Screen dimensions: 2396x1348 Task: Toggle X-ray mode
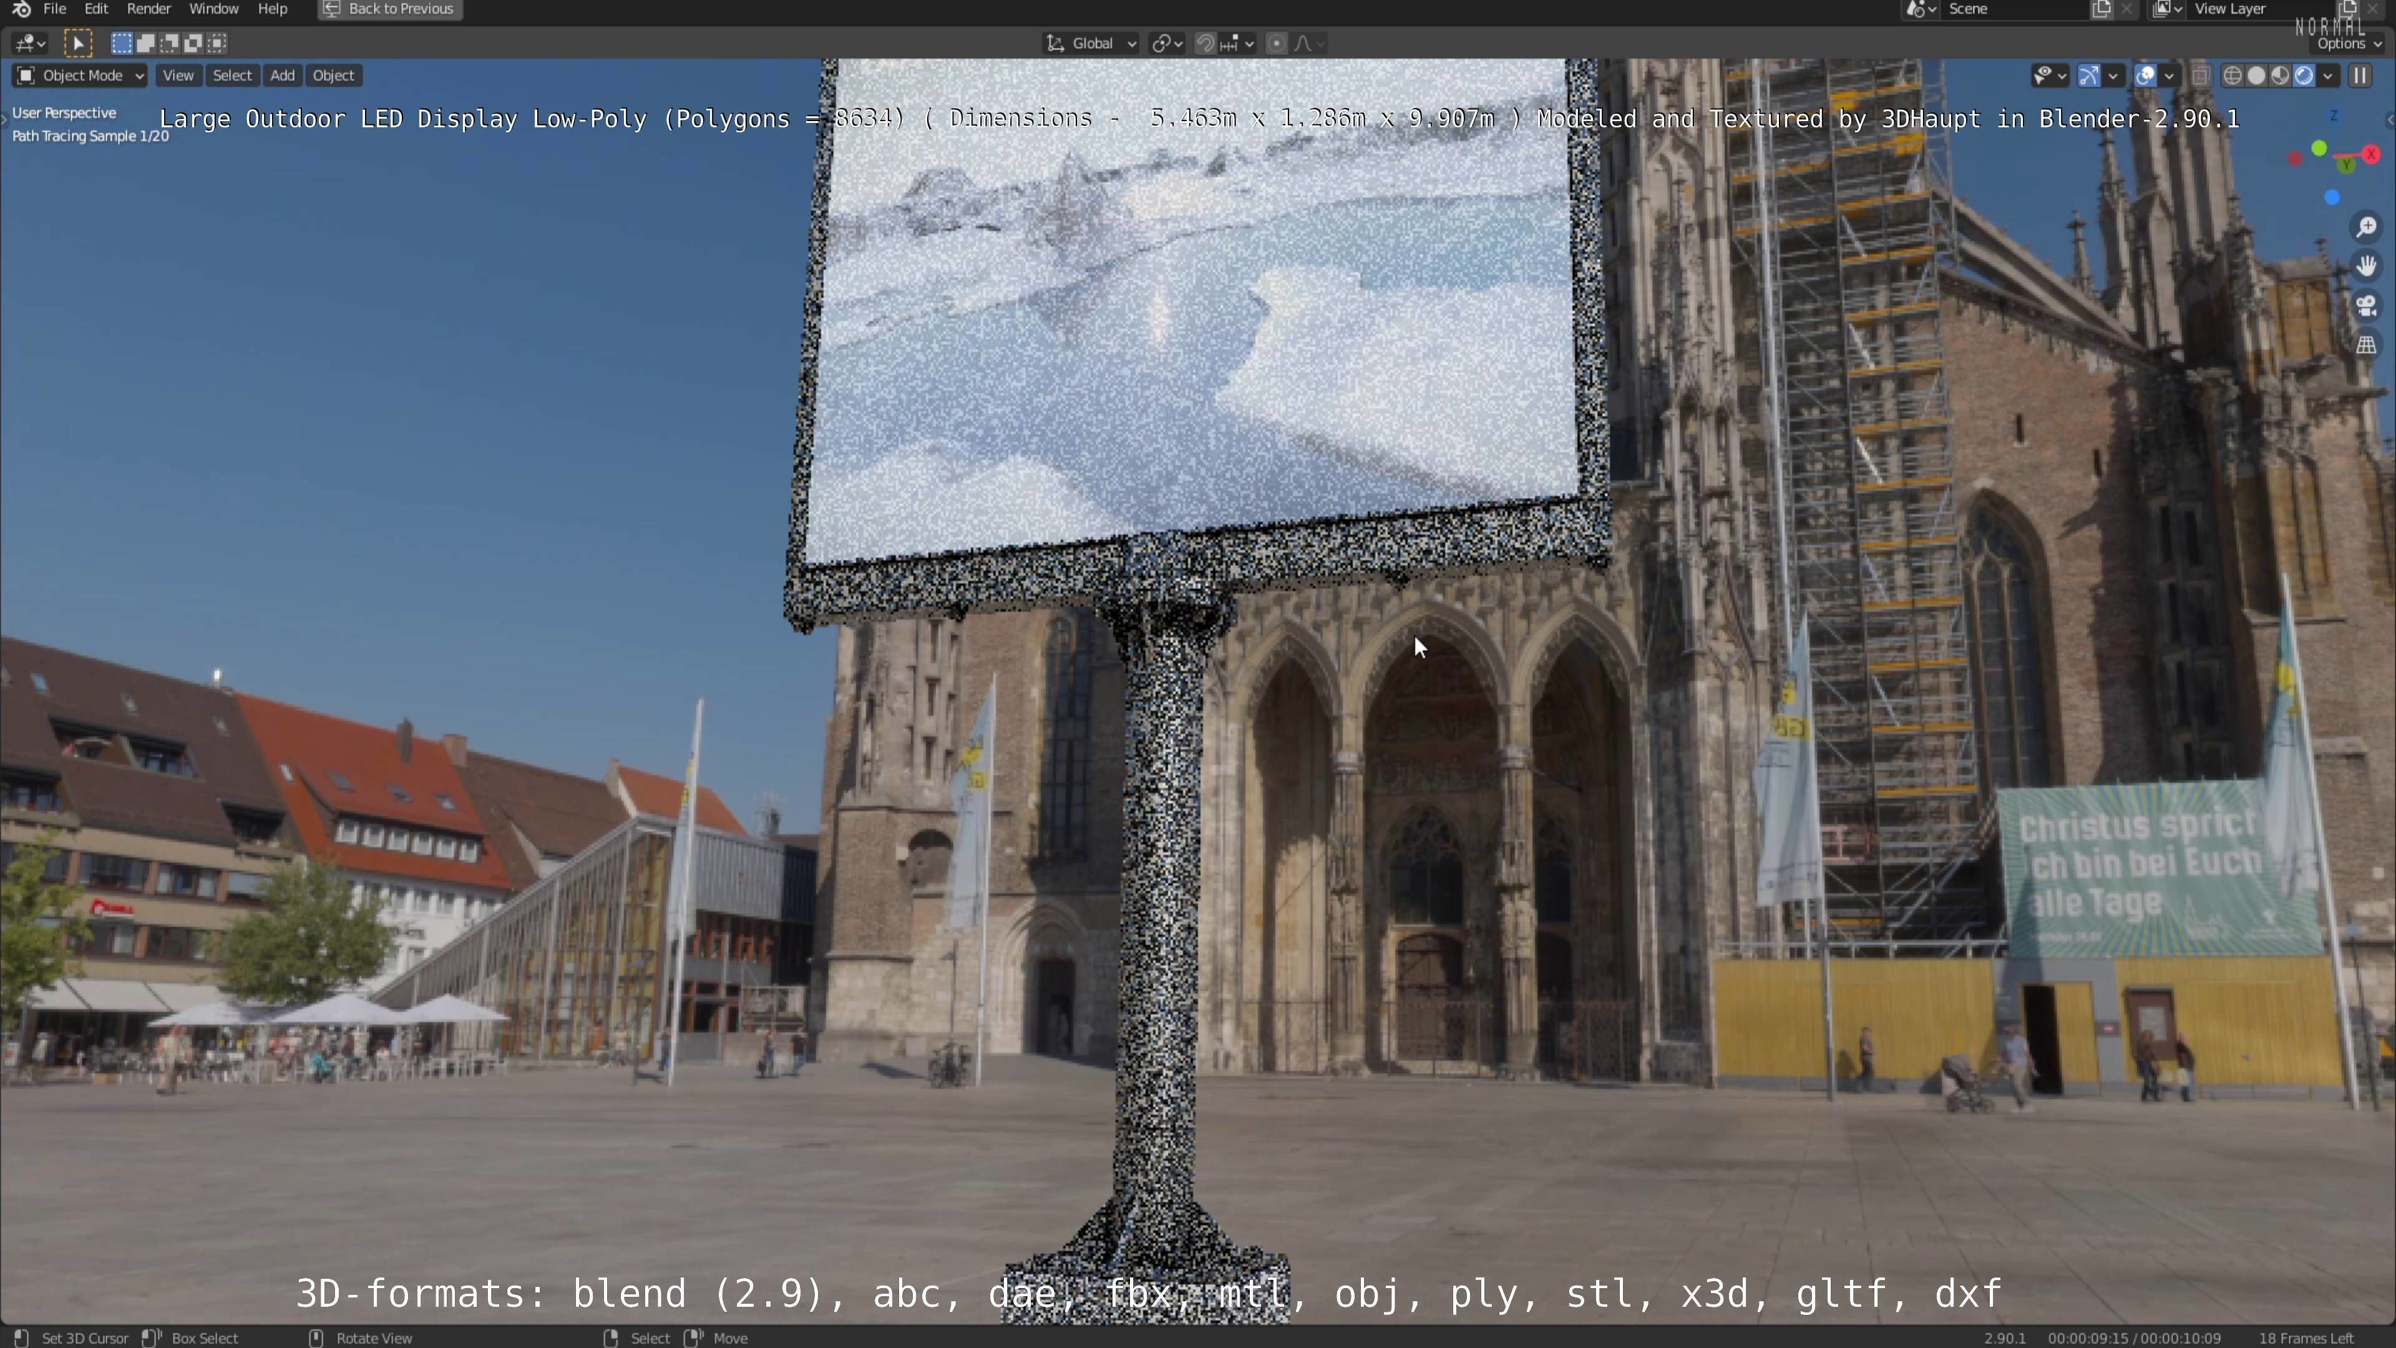(2199, 76)
